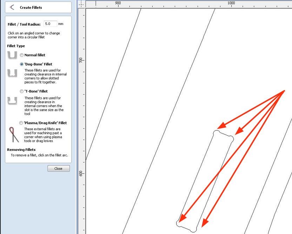Click the 1000 mark on horizontal ruler

click(x=231, y=3)
